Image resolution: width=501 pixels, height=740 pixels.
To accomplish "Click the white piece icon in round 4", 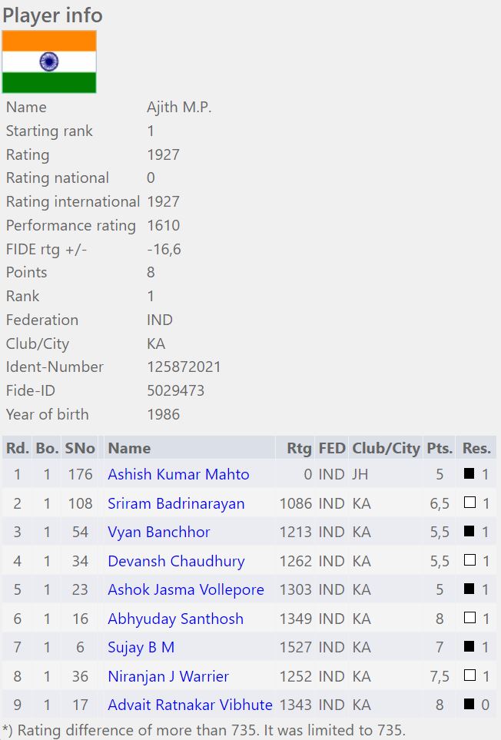I will coord(469,561).
